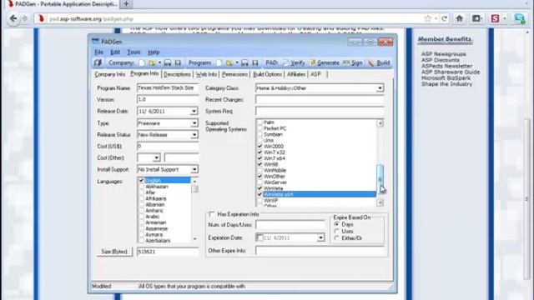Click the leftmost PADGen toolbar icon before Company
The width and height of the screenshot is (534, 300).
pyautogui.click(x=98, y=63)
